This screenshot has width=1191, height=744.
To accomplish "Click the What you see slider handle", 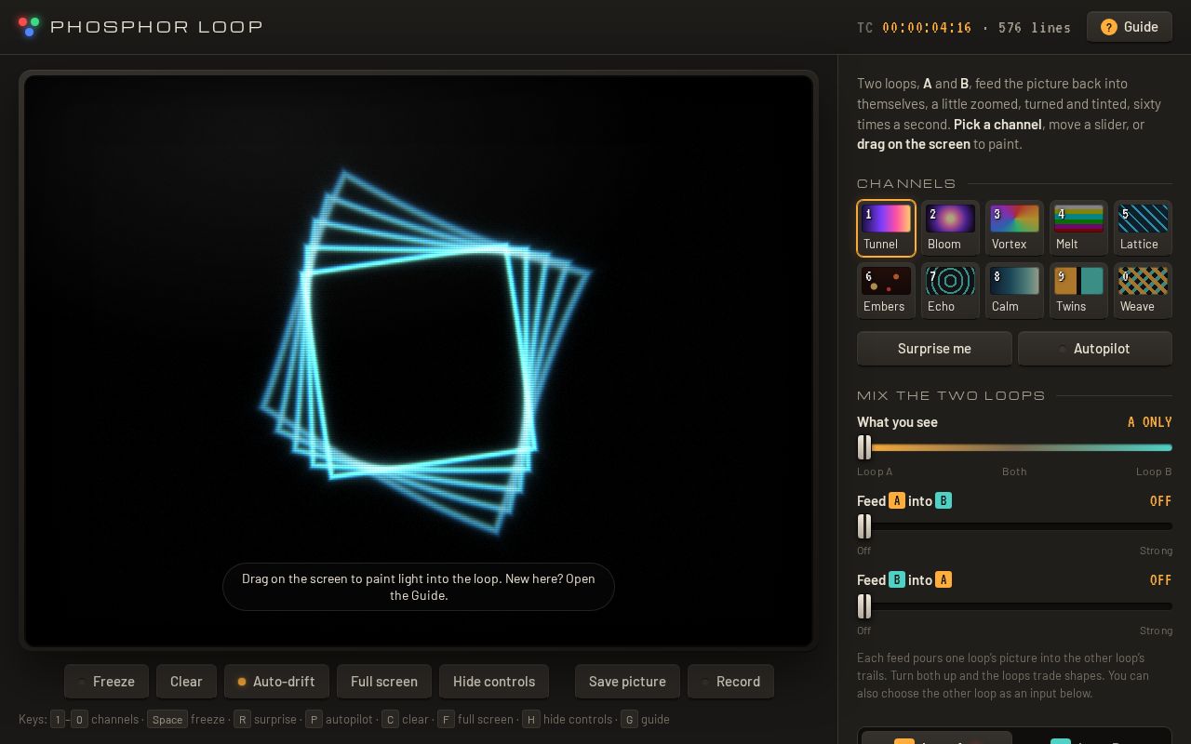I will [x=864, y=447].
